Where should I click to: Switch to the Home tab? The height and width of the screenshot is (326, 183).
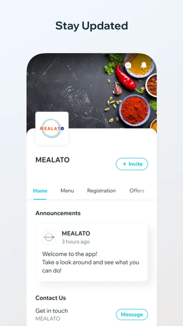point(40,191)
